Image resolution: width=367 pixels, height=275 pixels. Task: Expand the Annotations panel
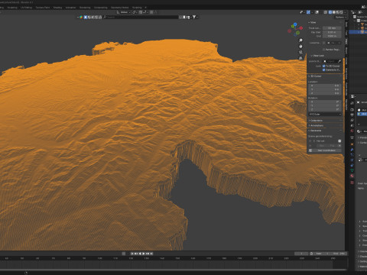pyautogui.click(x=316, y=125)
